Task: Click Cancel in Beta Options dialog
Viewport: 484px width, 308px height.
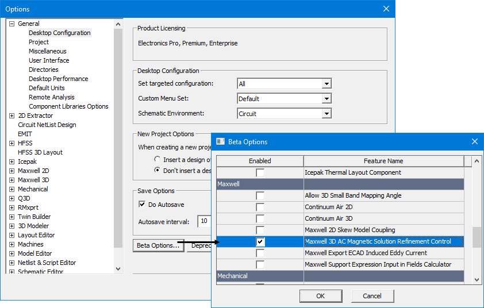Action: tap(372, 296)
